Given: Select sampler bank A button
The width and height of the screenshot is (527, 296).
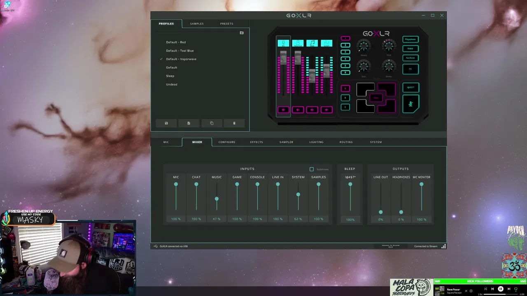Looking at the screenshot, I should (345, 88).
